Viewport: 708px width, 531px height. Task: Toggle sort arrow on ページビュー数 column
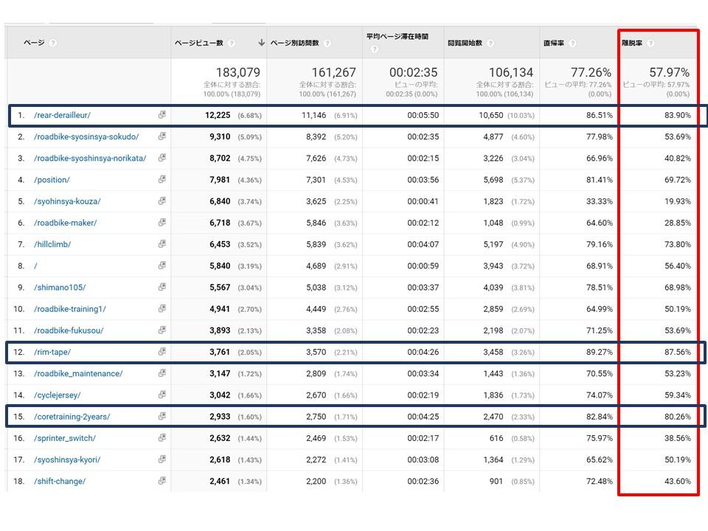[x=261, y=43]
